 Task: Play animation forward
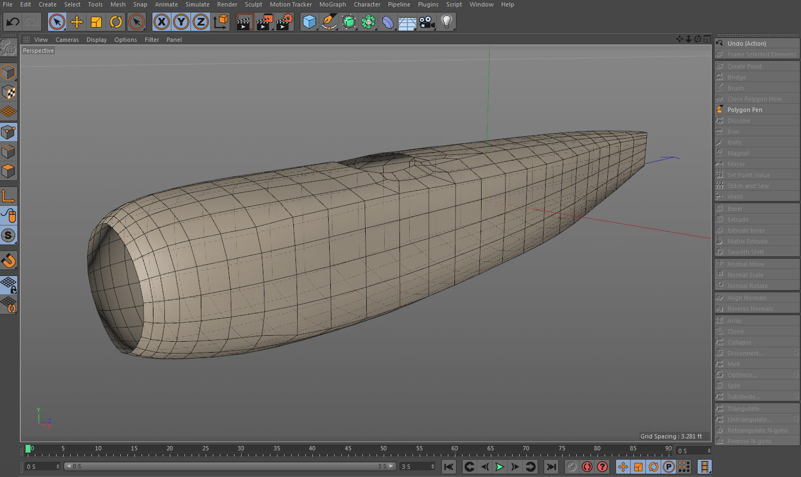pyautogui.click(x=500, y=467)
